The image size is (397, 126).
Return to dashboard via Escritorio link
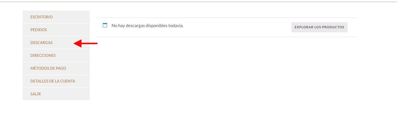pos(42,17)
